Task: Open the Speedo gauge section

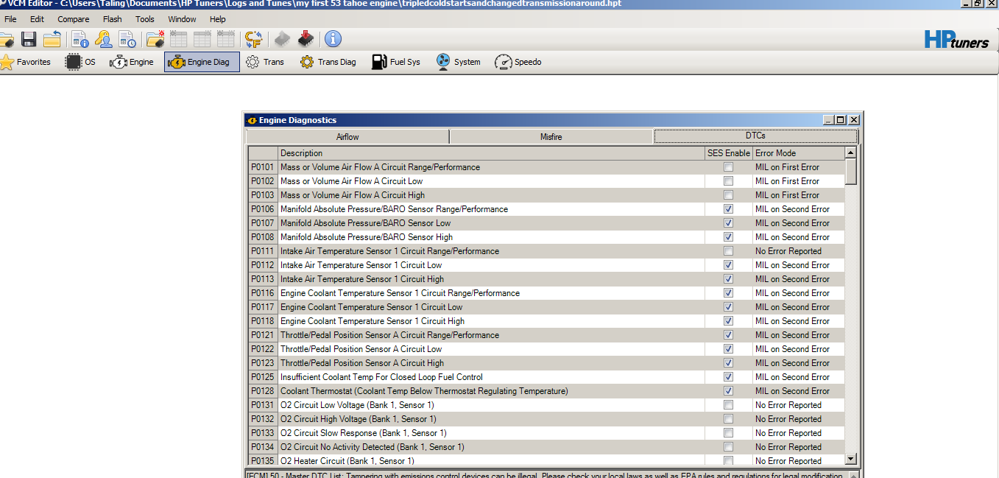Action: pyautogui.click(x=518, y=62)
